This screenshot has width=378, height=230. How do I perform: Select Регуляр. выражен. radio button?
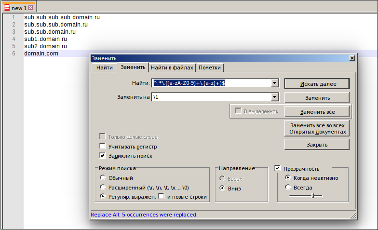[103, 197]
